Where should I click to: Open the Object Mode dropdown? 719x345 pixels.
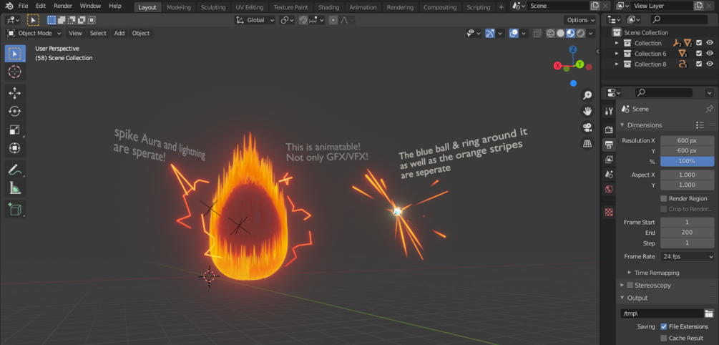pyautogui.click(x=34, y=33)
